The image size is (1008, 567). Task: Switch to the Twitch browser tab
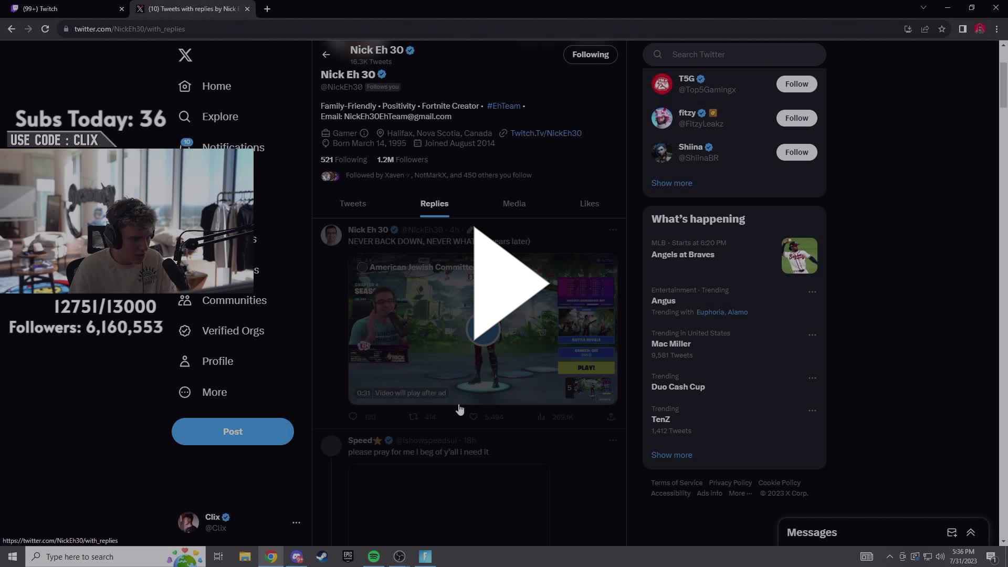pos(63,8)
